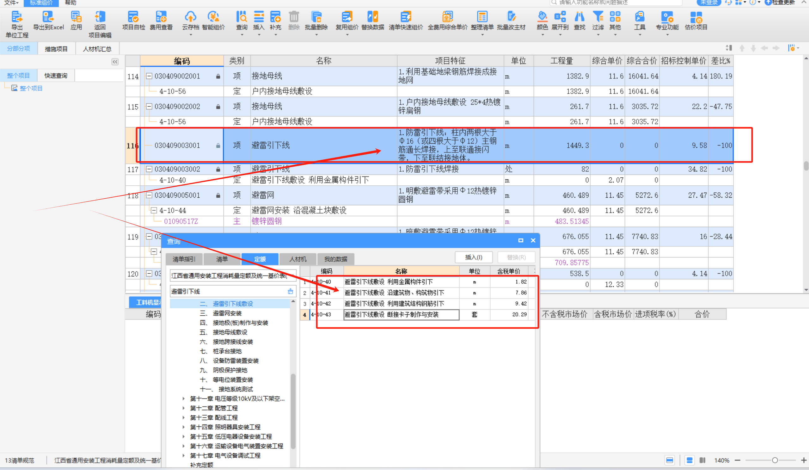The width and height of the screenshot is (809, 470).
Task: Click the 未登录 login button
Action: pos(709,3)
